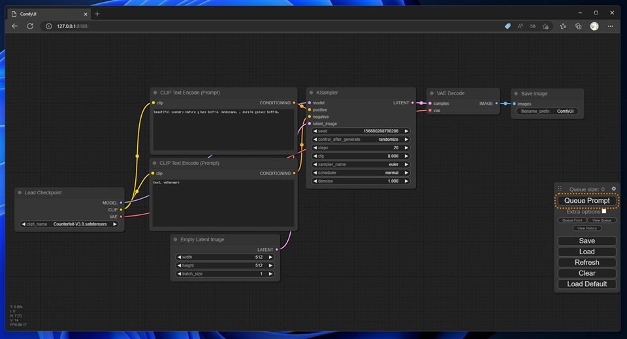
Task: Select previous checkpoint with ckpt_name left arrow
Action: click(24, 224)
